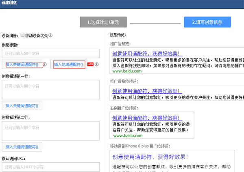This screenshot has width=244, height=172.
Task: Open the headline link in 推广链接位预览
Action: [x=147, y=91]
